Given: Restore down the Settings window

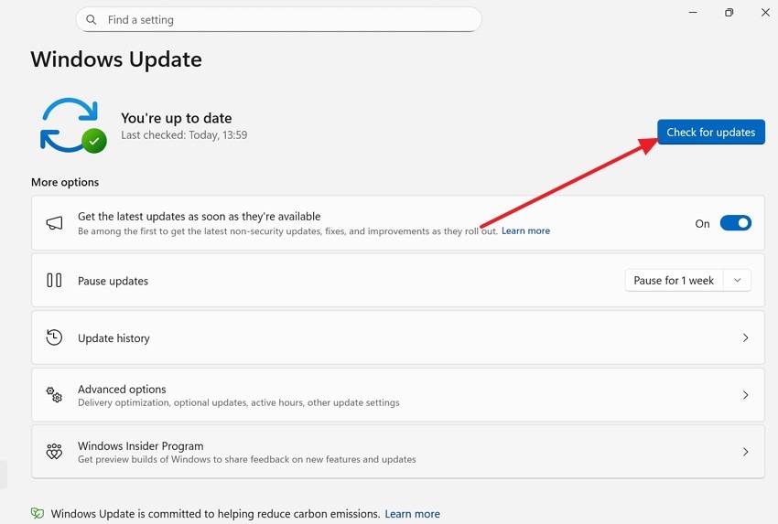Looking at the screenshot, I should pyautogui.click(x=729, y=13).
